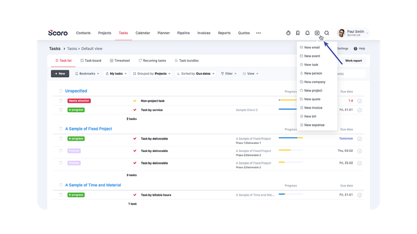Click the quick-add plus icon

pyautogui.click(x=317, y=33)
